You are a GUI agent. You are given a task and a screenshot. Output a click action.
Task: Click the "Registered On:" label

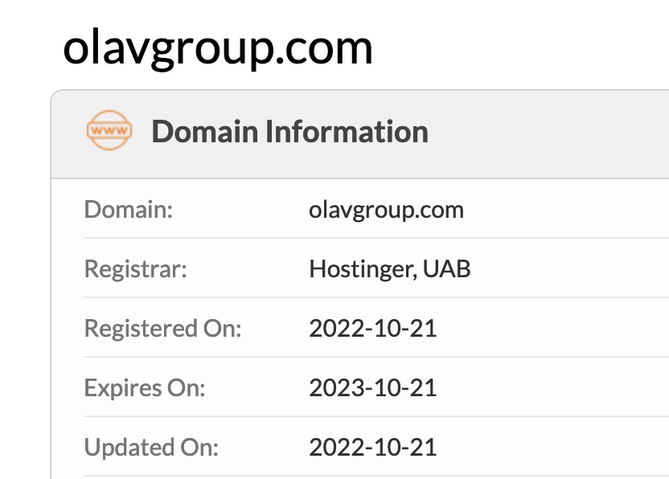click(162, 328)
